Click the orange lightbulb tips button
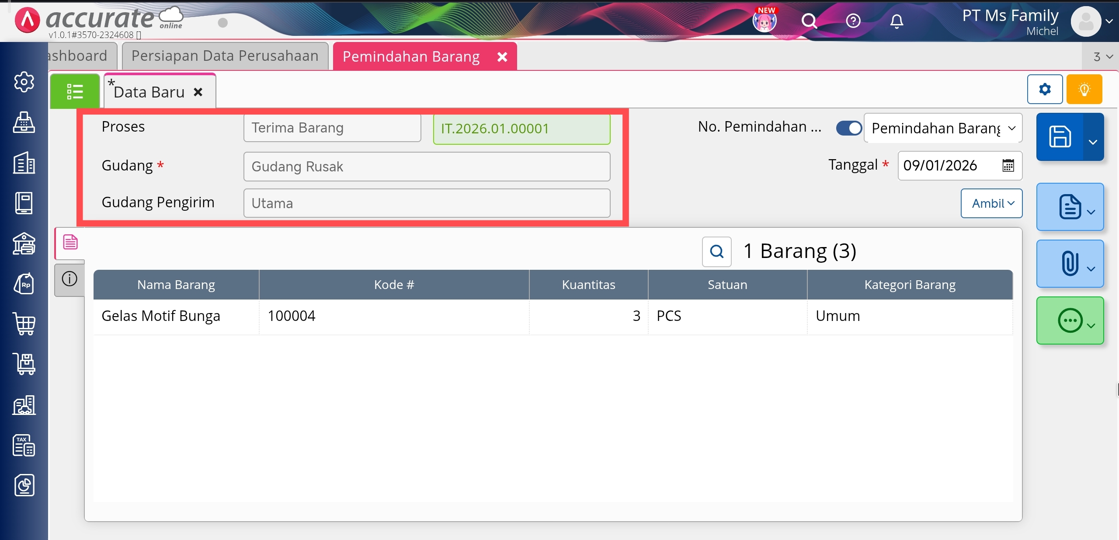1119x540 pixels. pos(1084,89)
